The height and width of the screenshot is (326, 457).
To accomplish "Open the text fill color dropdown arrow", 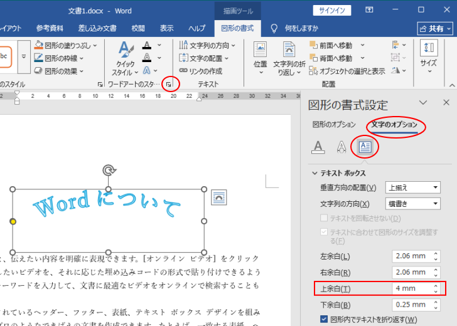I will 159,45.
